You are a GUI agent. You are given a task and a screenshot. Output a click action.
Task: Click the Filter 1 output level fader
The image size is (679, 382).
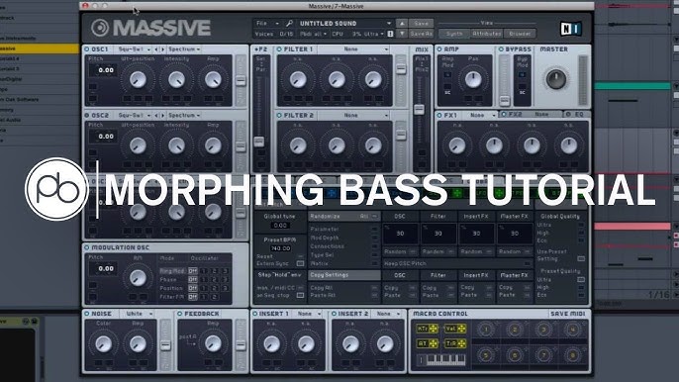(401, 69)
